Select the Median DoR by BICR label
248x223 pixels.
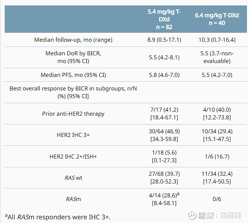click(x=73, y=57)
